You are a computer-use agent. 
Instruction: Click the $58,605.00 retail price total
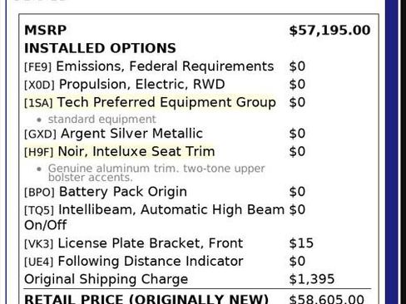point(327,299)
